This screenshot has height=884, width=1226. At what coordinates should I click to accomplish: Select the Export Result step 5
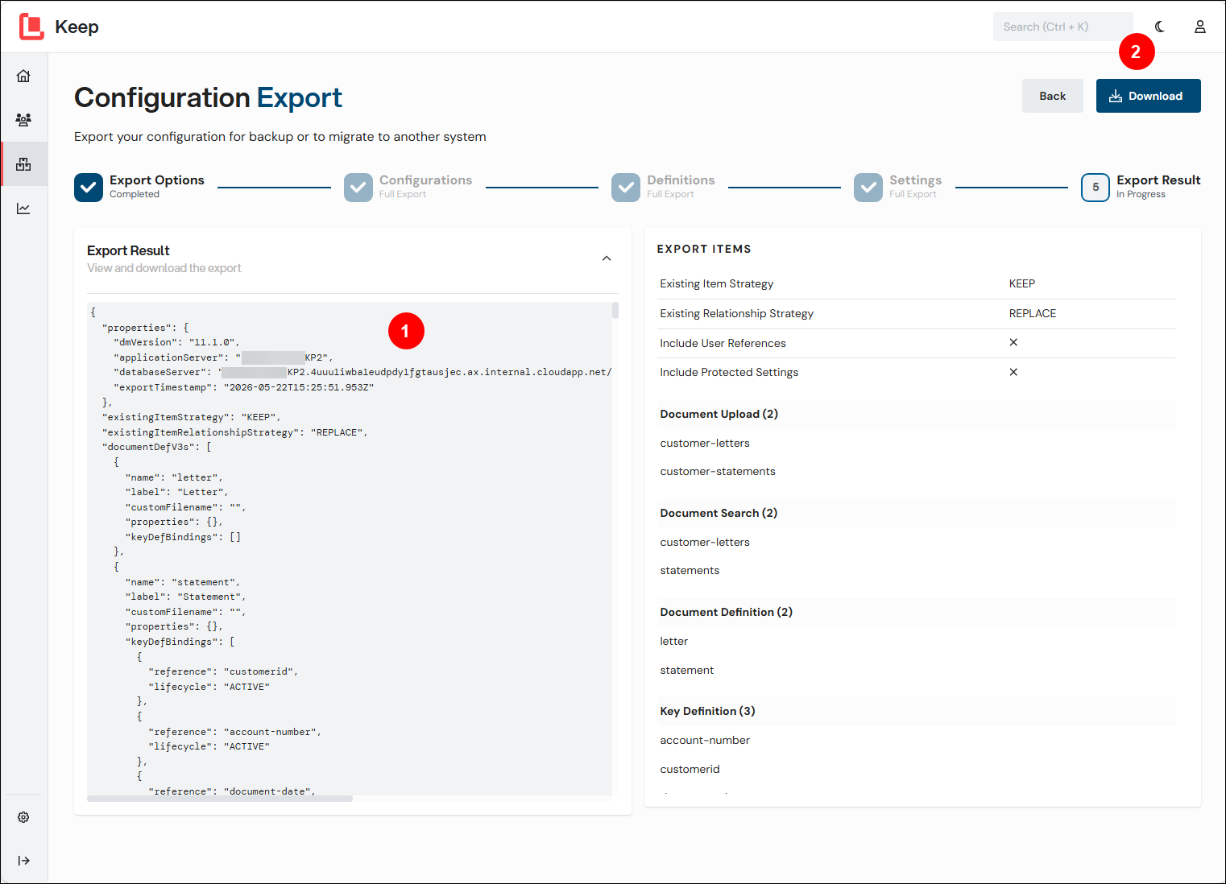click(1141, 187)
